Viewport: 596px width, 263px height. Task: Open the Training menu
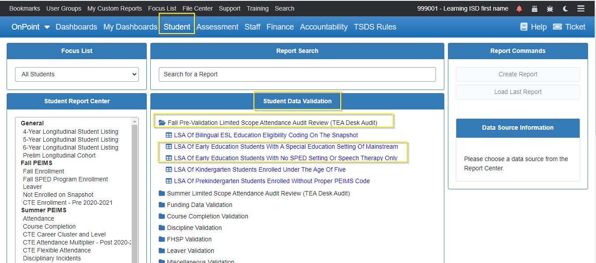[x=257, y=8]
